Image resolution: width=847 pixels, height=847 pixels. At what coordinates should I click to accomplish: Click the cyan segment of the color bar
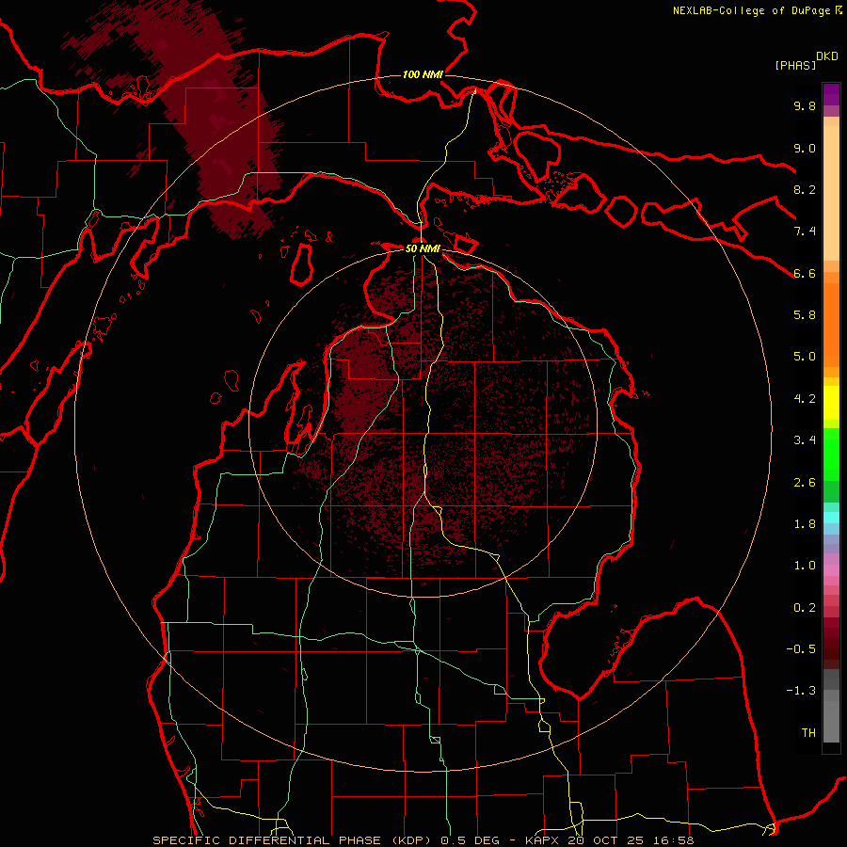[831, 517]
